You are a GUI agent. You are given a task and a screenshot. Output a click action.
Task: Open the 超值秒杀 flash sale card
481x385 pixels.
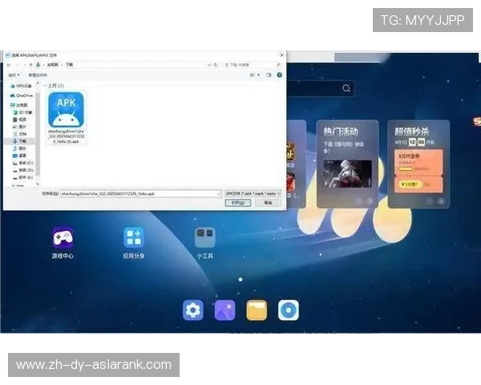pos(418,164)
